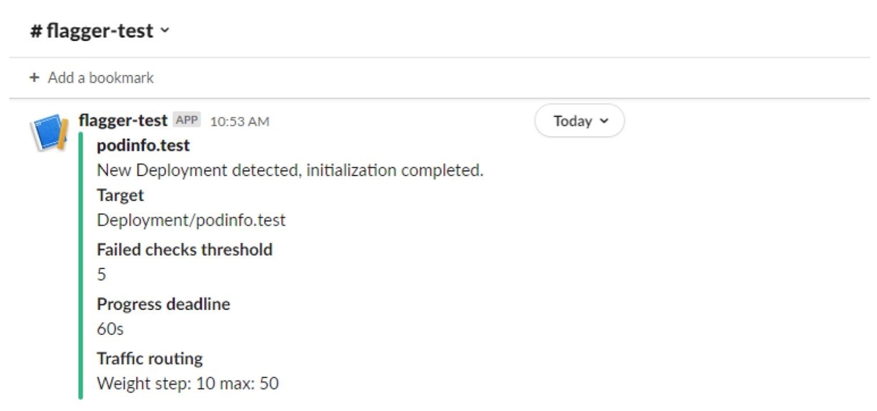The width and height of the screenshot is (877, 411).
Task: Click the Target field label
Action: 121,195
